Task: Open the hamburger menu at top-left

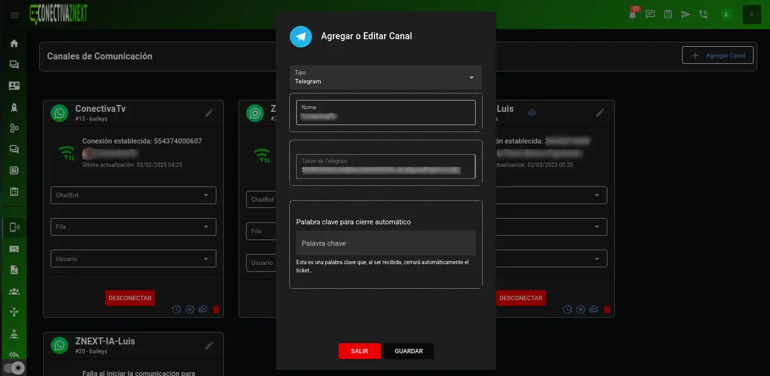Action: pos(15,15)
